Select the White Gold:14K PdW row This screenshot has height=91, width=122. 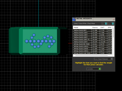(93, 53)
